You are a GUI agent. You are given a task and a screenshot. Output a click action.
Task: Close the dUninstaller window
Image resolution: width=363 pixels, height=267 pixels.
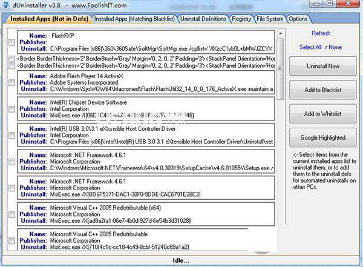[349, 4]
